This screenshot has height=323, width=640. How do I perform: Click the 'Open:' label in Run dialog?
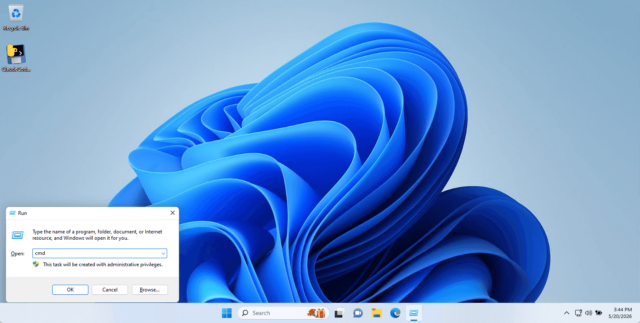18,254
